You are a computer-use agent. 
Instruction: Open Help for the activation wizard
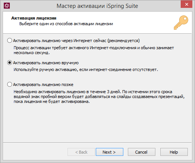tap(174, 152)
